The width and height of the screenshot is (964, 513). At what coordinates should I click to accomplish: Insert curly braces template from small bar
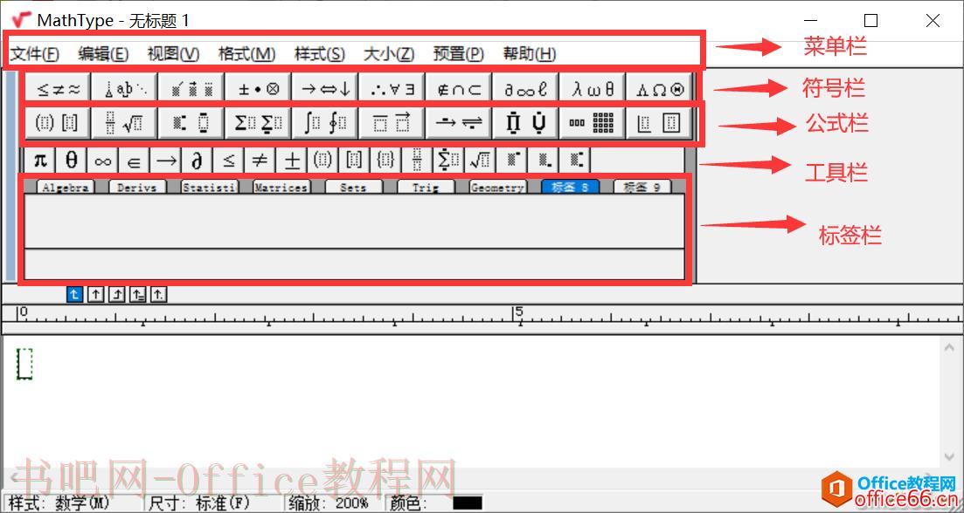(x=385, y=161)
